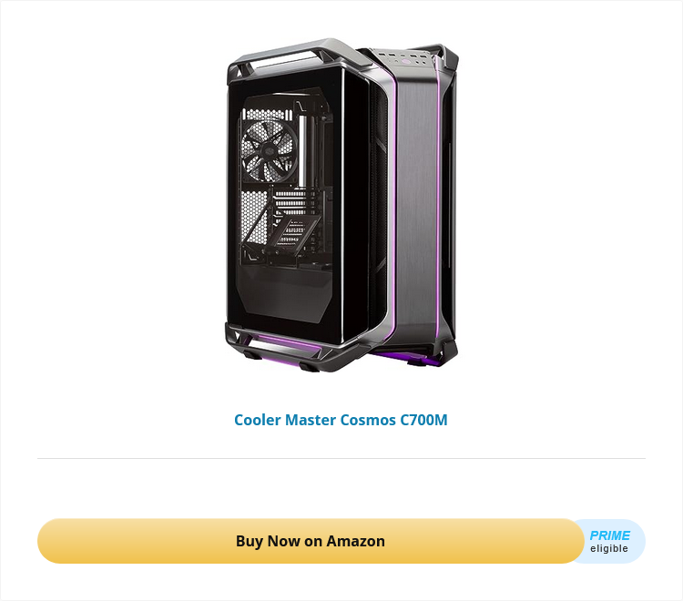Click the Buy Now on Amazon button
Viewport: 683px width, 601px height.
311,541
